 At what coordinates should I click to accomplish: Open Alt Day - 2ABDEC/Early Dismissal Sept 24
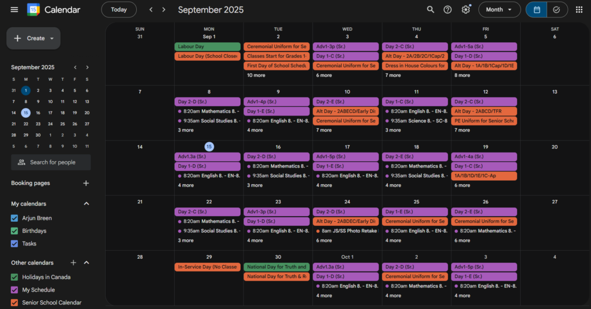(x=346, y=221)
